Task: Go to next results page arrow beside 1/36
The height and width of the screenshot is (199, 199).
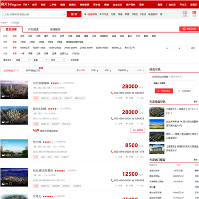Action: tap(143, 70)
